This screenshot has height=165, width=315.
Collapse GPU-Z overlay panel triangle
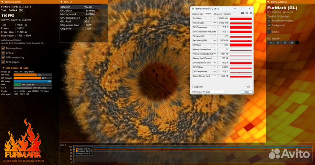61,2
